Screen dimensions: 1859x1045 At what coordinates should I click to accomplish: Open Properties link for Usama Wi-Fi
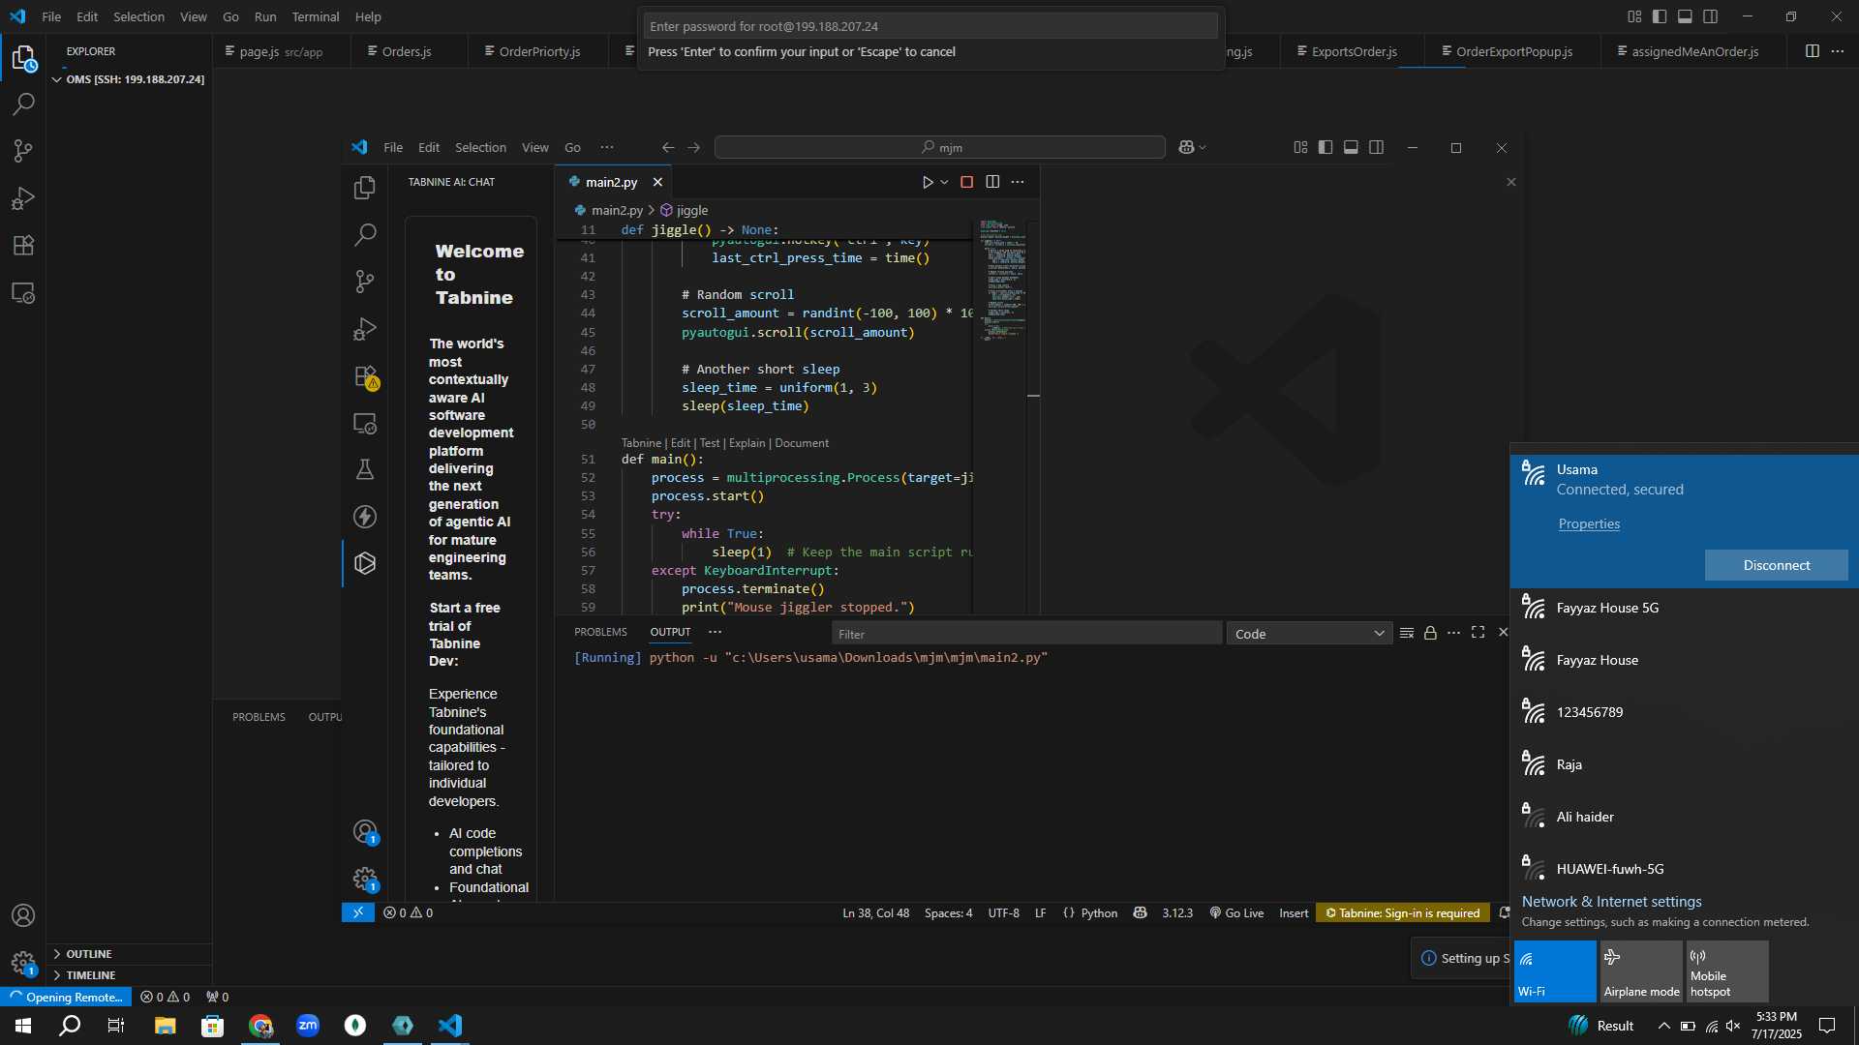(1589, 523)
